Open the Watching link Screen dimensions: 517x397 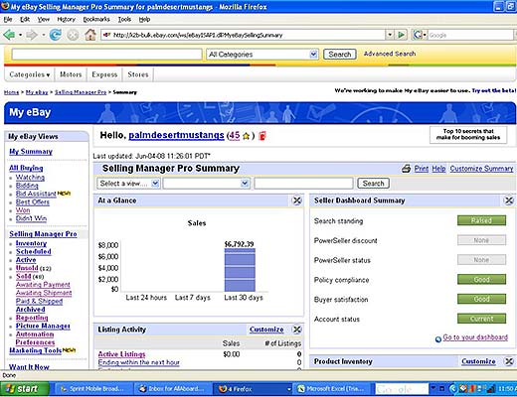pos(30,178)
